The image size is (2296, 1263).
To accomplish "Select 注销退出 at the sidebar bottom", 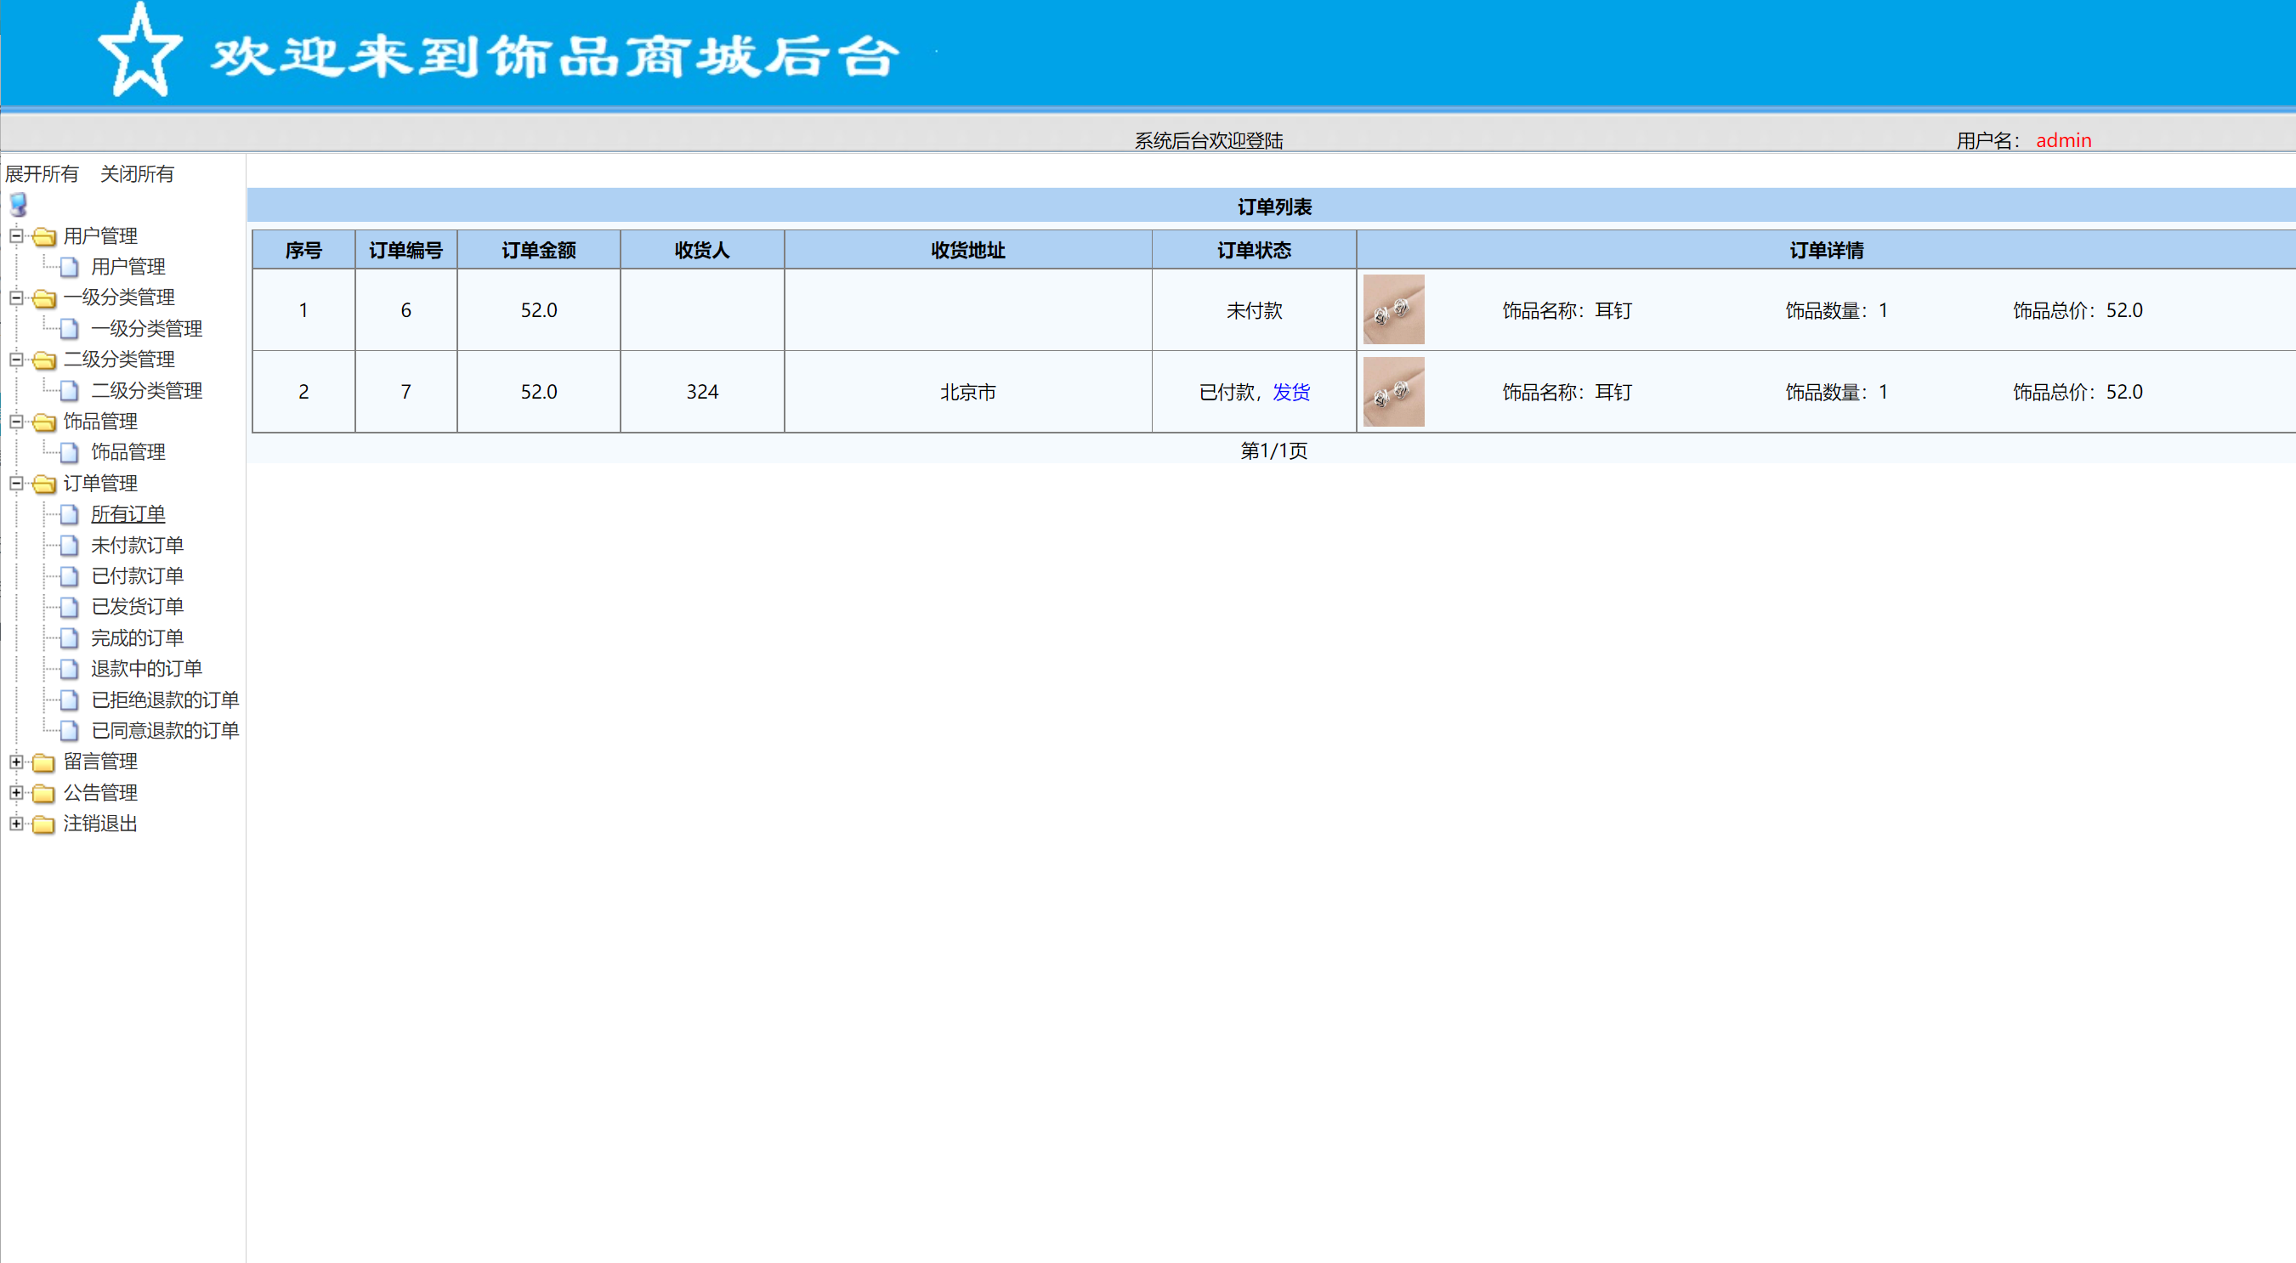I will coord(99,824).
